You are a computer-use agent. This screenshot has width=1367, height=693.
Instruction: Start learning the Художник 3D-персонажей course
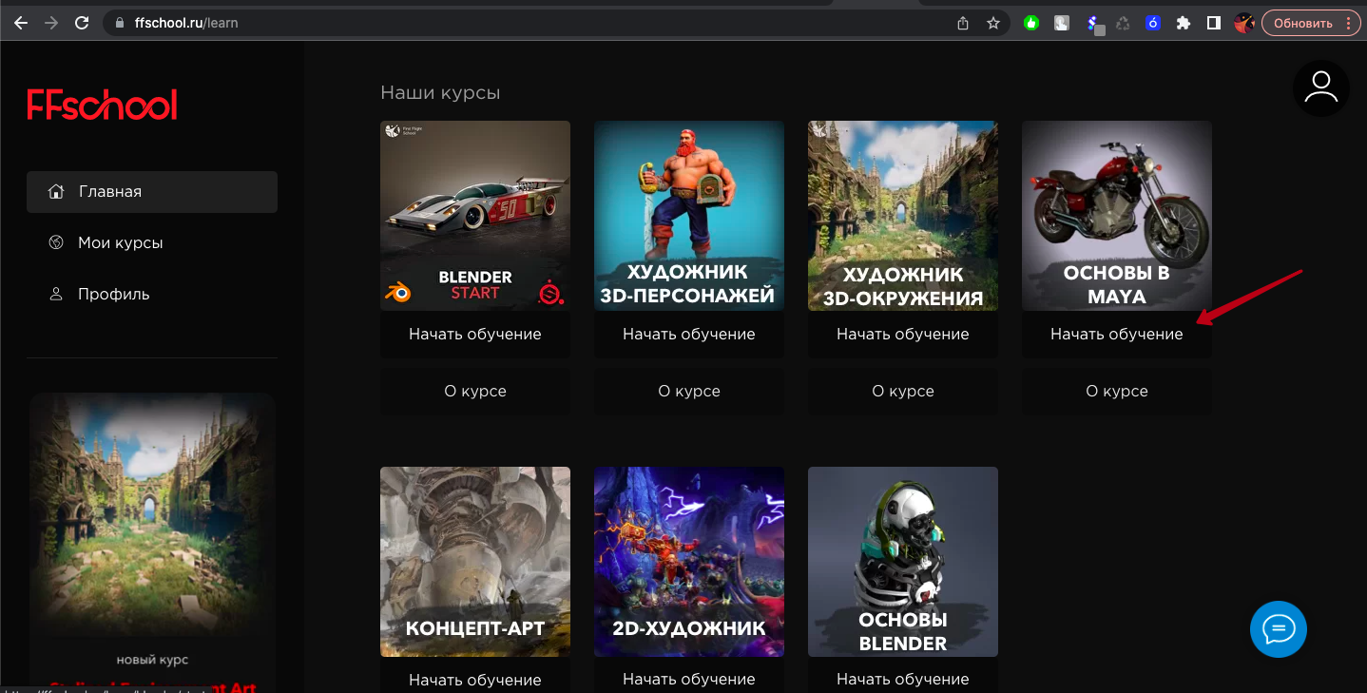[689, 335]
